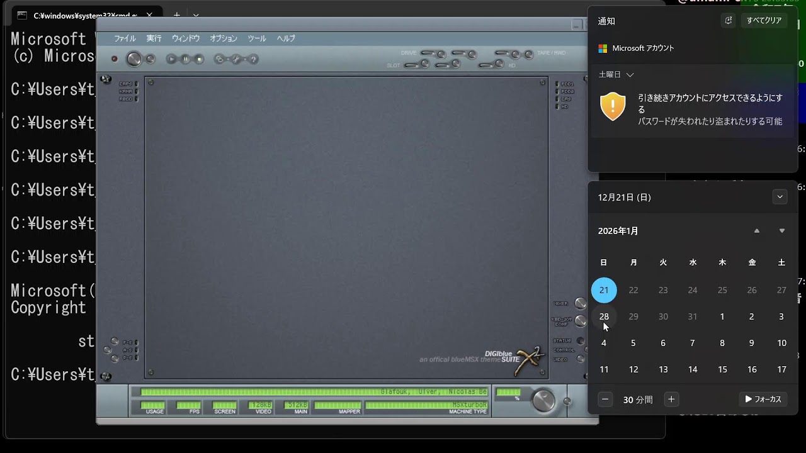Open the 実行 menu
The width and height of the screenshot is (806, 453).
click(154, 38)
